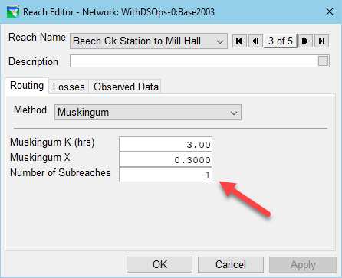This screenshot has height=278, width=342.
Task: Advance to the next reach record
Action: point(305,41)
